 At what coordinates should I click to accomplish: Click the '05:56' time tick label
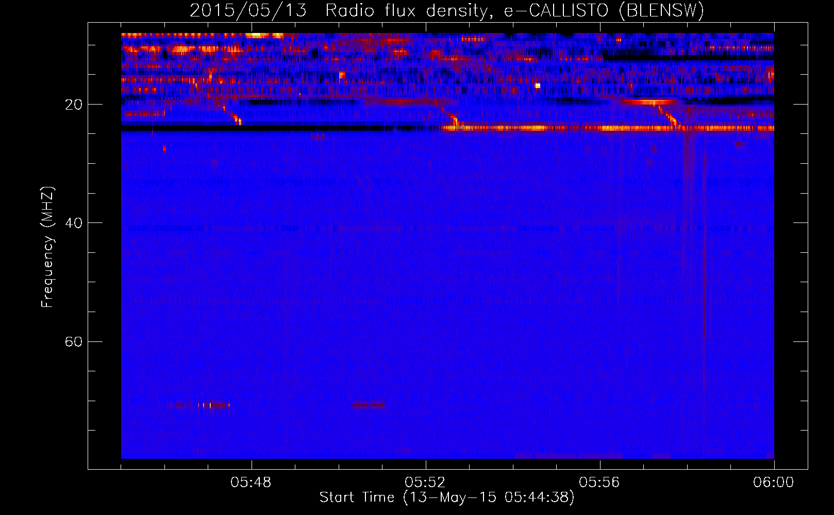[x=599, y=483]
